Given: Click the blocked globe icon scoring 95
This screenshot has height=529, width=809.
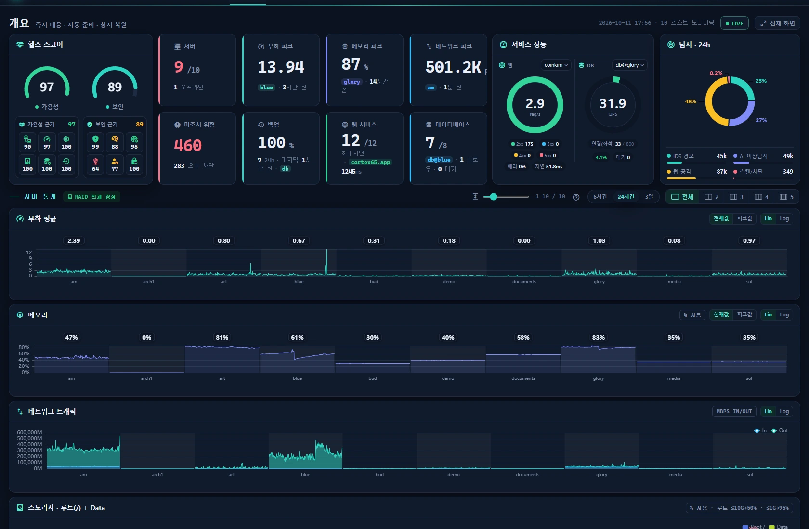Looking at the screenshot, I should click(134, 139).
